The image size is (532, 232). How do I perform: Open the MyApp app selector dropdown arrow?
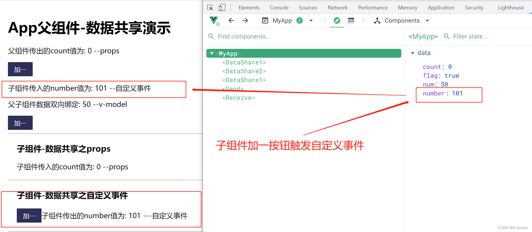[x=311, y=21]
